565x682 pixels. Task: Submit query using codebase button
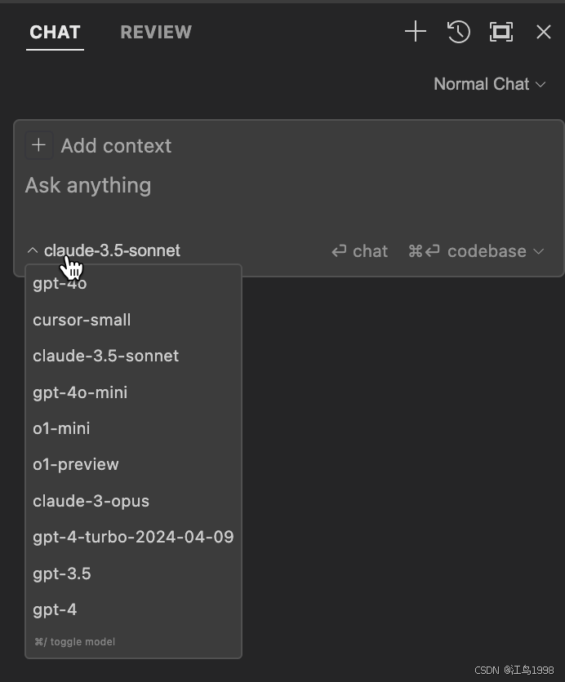[467, 251]
